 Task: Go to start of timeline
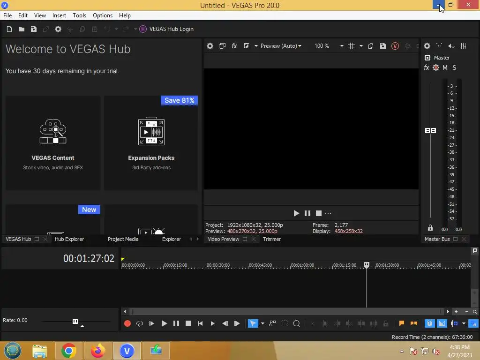pyautogui.click(x=201, y=323)
